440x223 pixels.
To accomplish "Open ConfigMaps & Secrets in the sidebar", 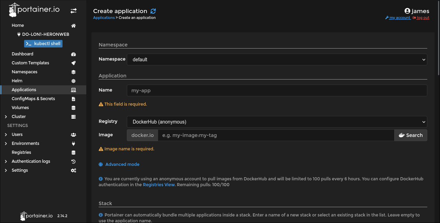I will (33, 99).
